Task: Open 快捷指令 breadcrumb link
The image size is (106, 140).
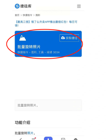Action: click(27, 15)
